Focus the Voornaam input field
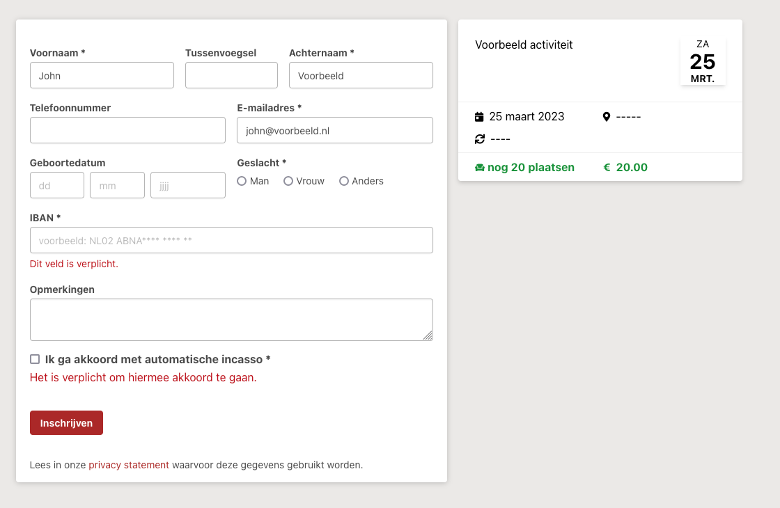This screenshot has width=780, height=508. (x=102, y=75)
